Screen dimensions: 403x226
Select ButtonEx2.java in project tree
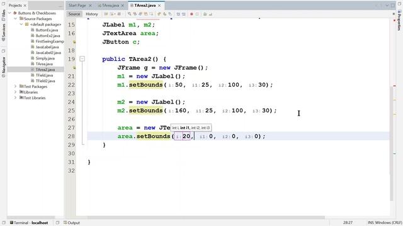pos(48,36)
